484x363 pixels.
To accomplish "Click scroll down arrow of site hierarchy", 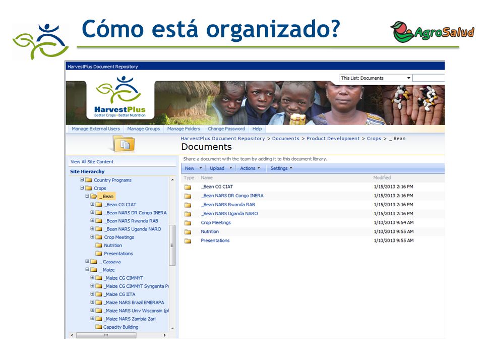I will (x=172, y=328).
